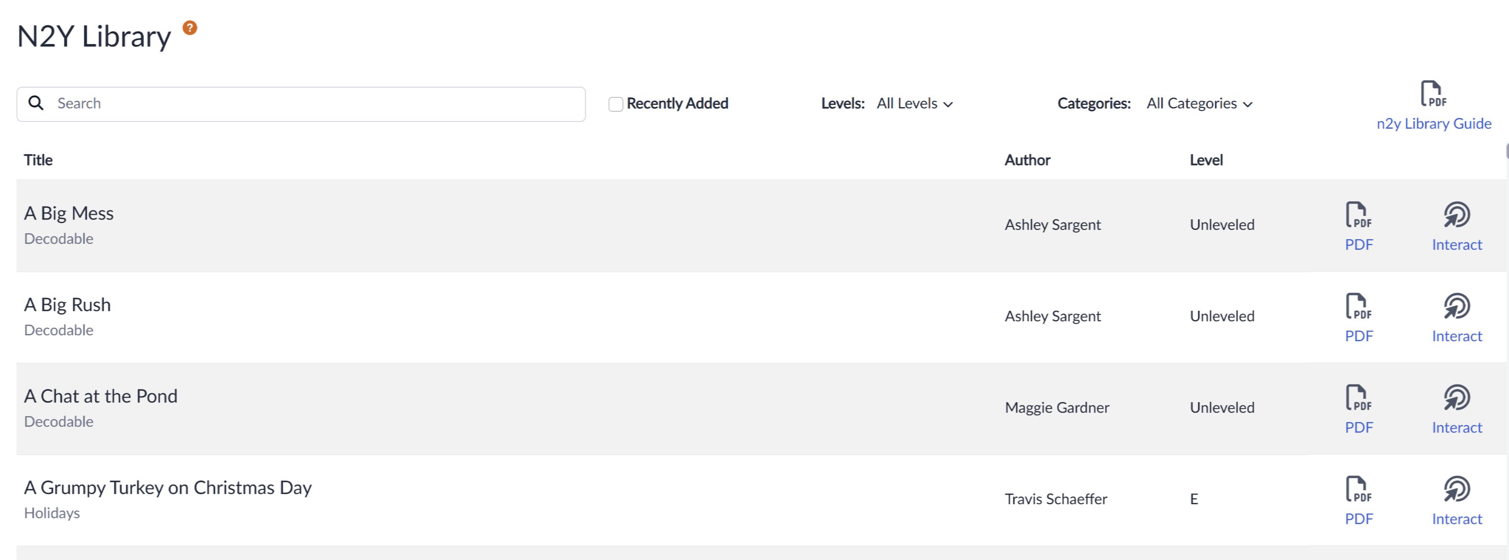This screenshot has width=1509, height=560.
Task: Expand the All Levels dropdown
Action: pyautogui.click(x=915, y=104)
